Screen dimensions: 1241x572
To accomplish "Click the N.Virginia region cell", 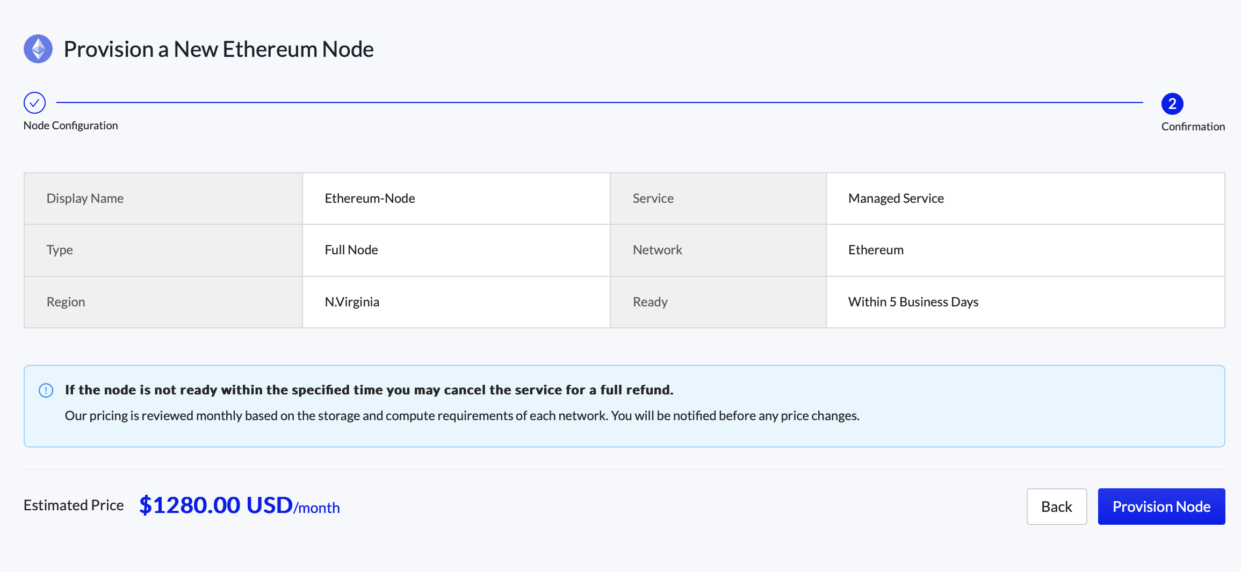I will 351,302.
